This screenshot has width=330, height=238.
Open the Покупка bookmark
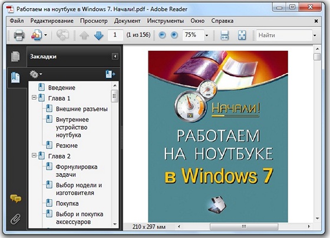click(67, 203)
